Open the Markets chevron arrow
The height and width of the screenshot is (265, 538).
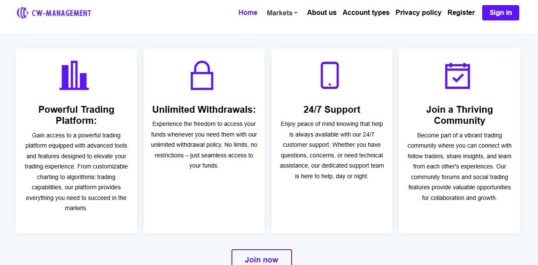coord(295,13)
